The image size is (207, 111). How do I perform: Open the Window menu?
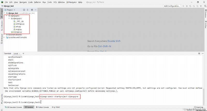[61, 2]
